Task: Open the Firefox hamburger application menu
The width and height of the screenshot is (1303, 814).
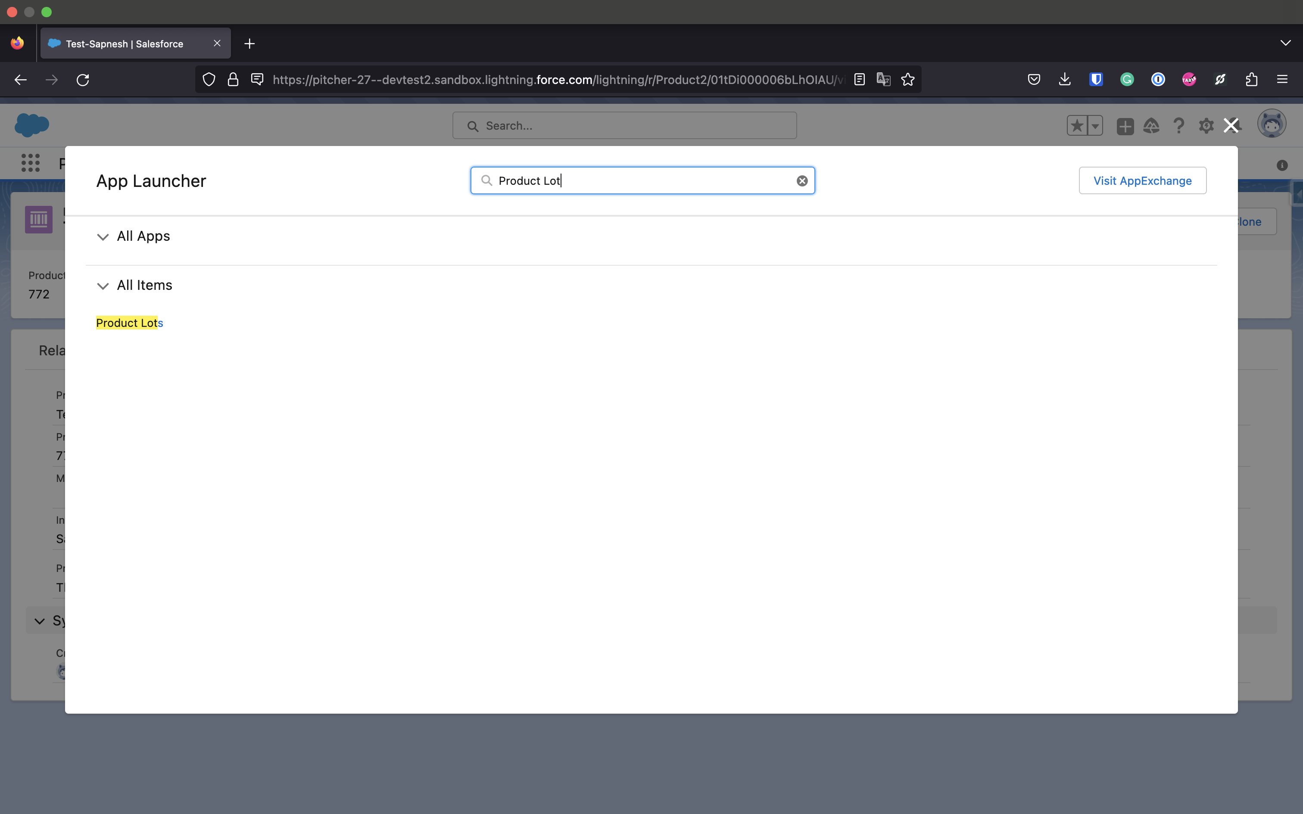Action: pyautogui.click(x=1282, y=80)
